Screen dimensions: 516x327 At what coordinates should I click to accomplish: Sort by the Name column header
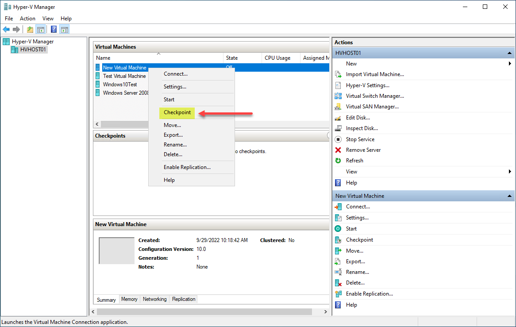click(x=158, y=58)
